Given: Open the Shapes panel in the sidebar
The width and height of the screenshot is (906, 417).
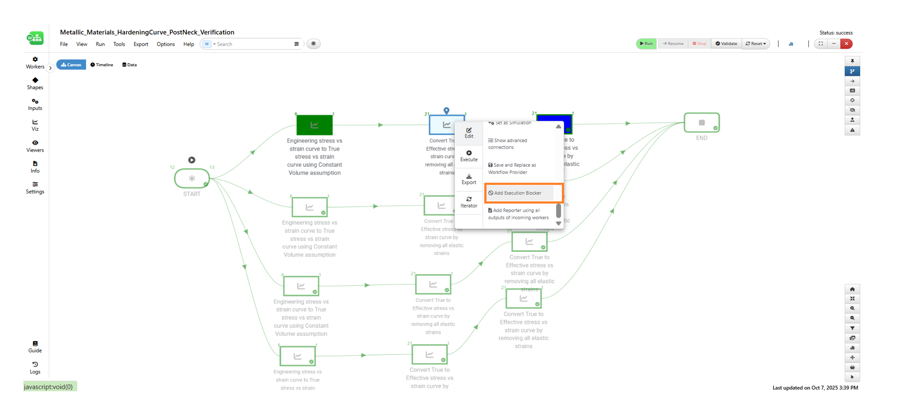Looking at the screenshot, I should click(35, 83).
